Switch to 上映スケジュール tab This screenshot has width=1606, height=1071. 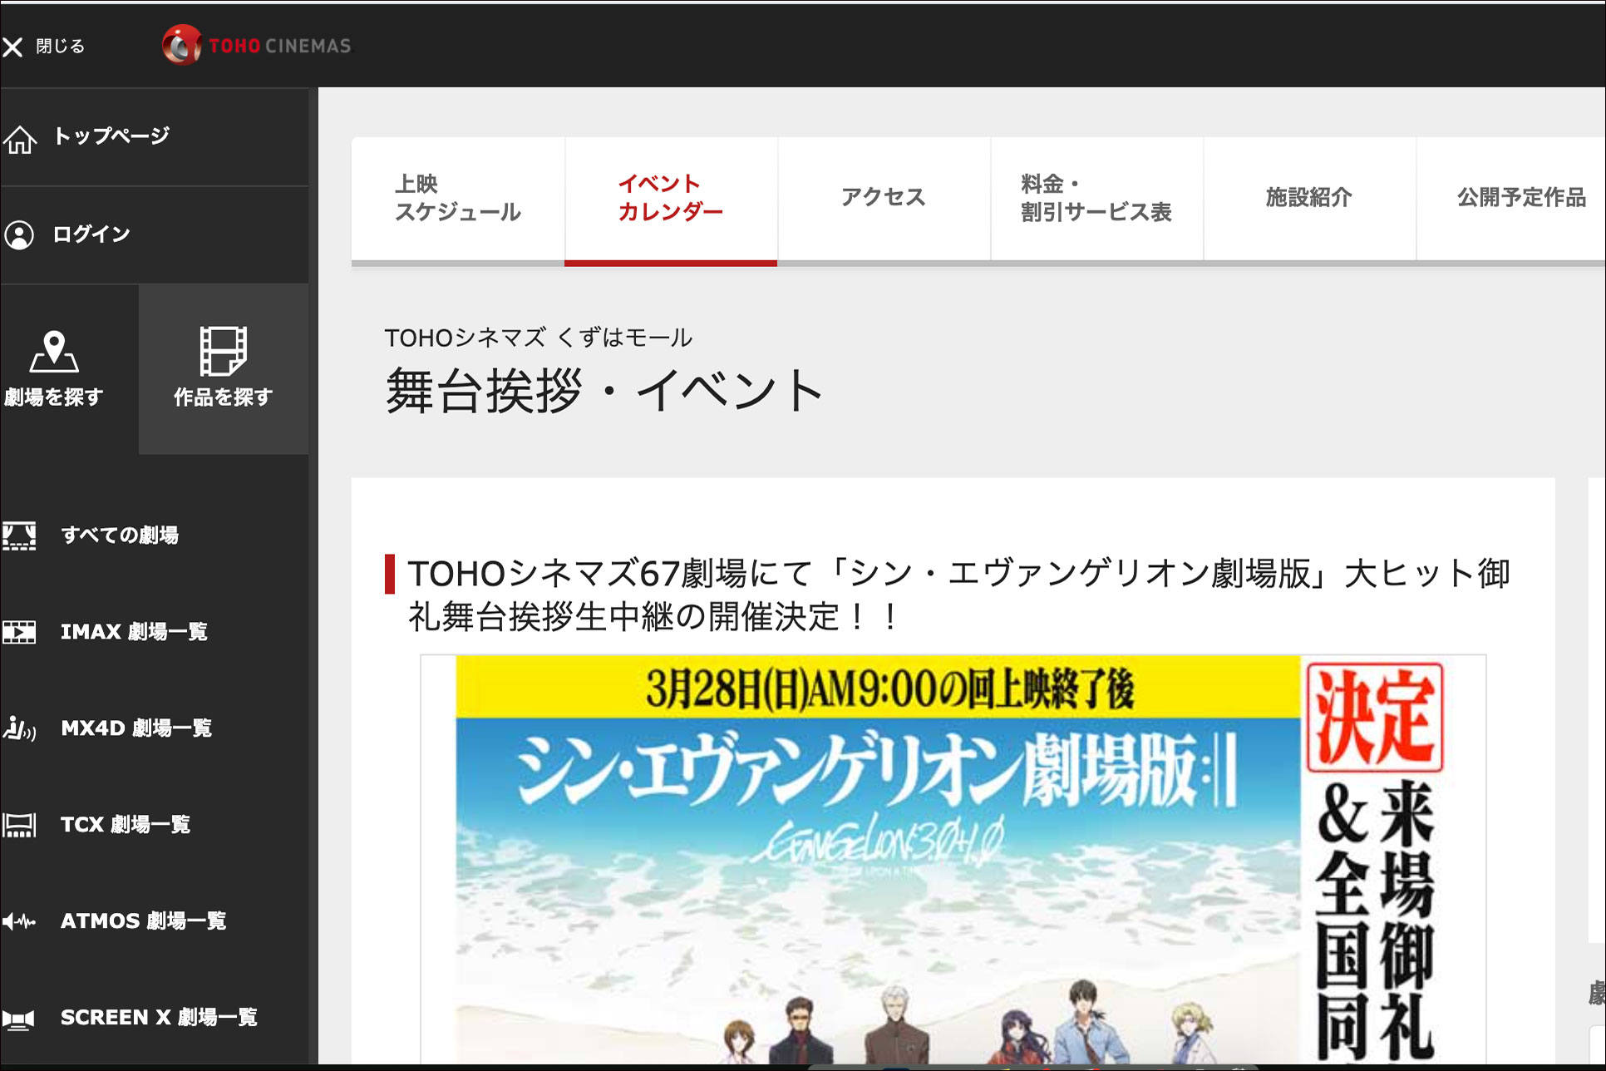[x=458, y=198]
